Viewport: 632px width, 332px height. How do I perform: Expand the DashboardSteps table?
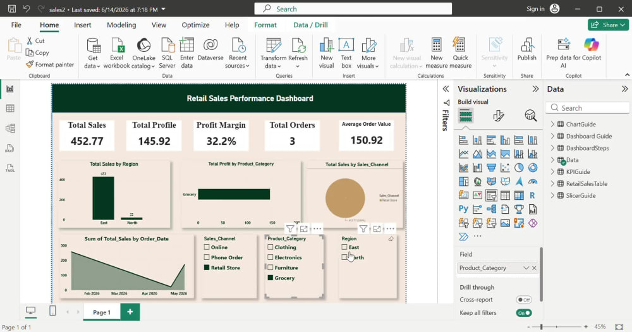point(552,148)
